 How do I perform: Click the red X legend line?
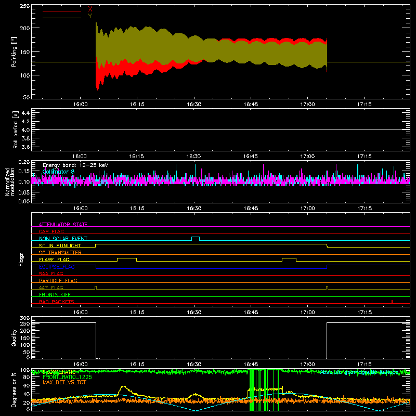tap(62, 11)
